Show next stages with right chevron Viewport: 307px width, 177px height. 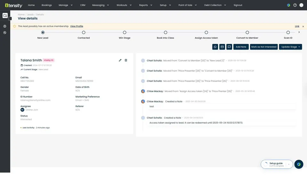299,32
